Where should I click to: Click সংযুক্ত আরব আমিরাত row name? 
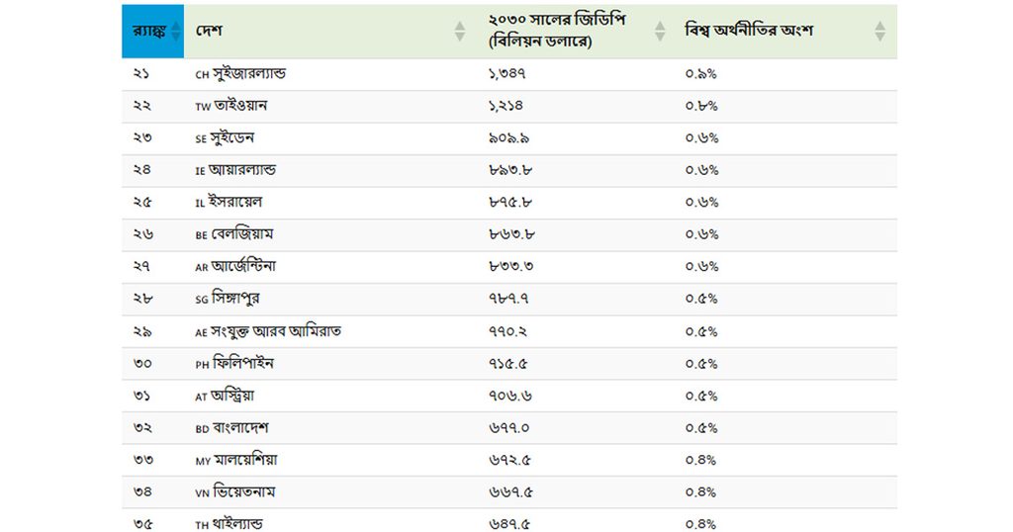tap(275, 331)
